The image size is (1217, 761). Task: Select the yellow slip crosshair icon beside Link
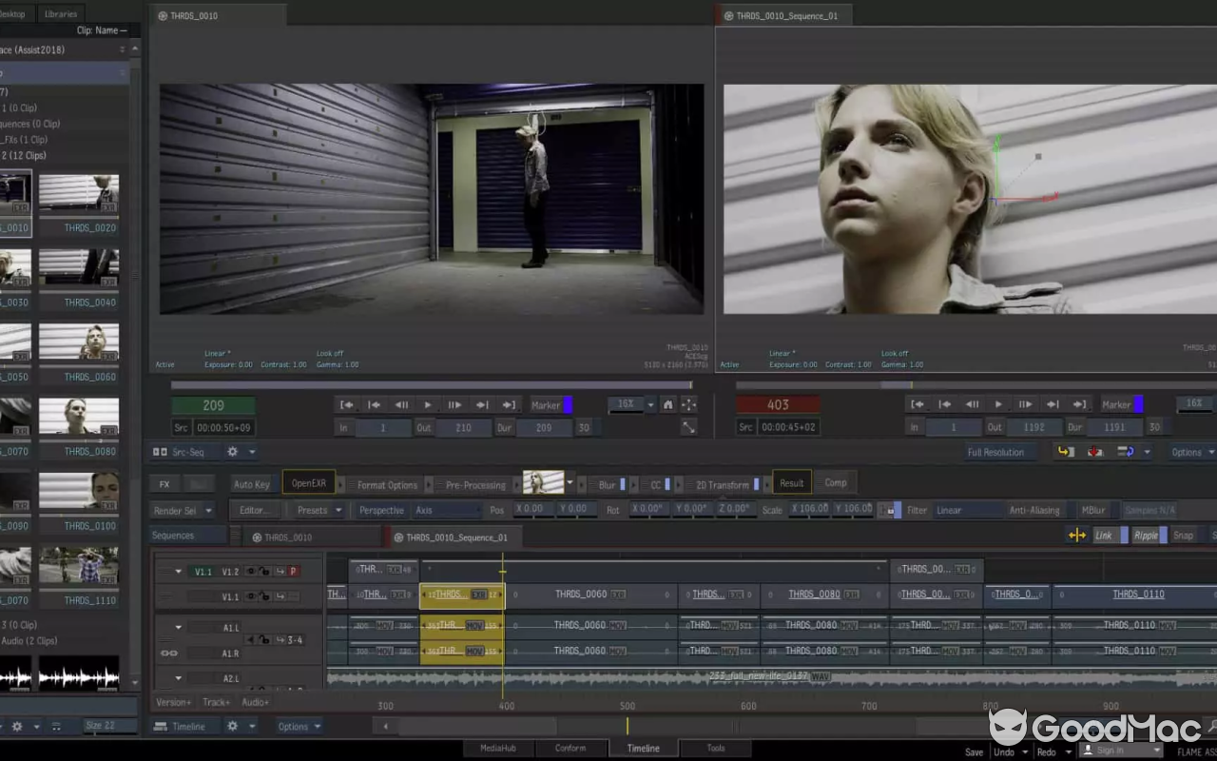1077,536
